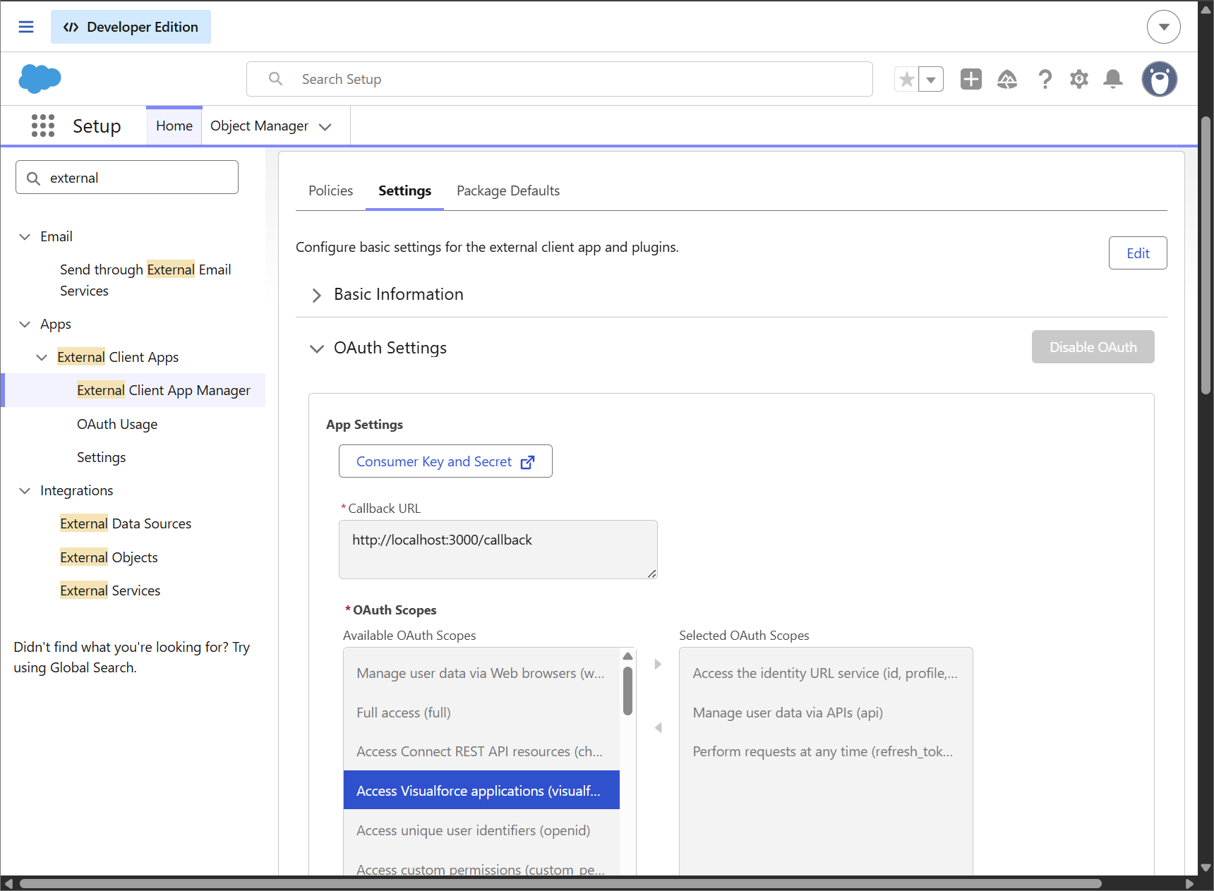This screenshot has height=891, width=1214.
Task: Open the favorites list dropdown arrow
Action: 932,79
